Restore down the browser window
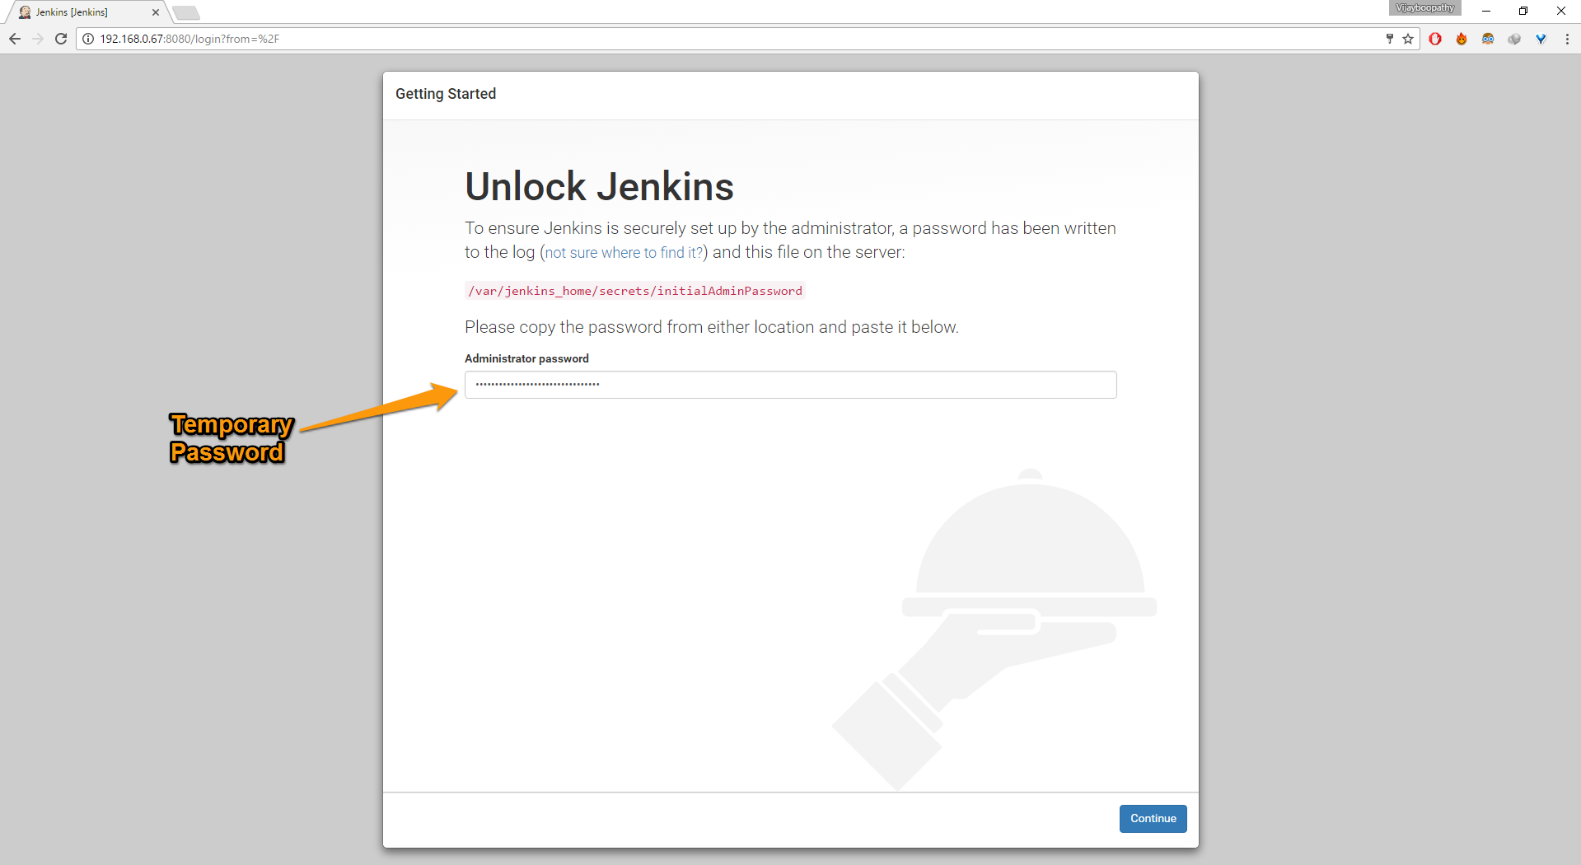 (1523, 12)
